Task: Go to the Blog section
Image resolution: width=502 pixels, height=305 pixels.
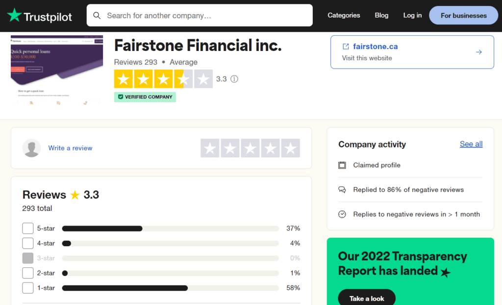Action: pyautogui.click(x=381, y=15)
